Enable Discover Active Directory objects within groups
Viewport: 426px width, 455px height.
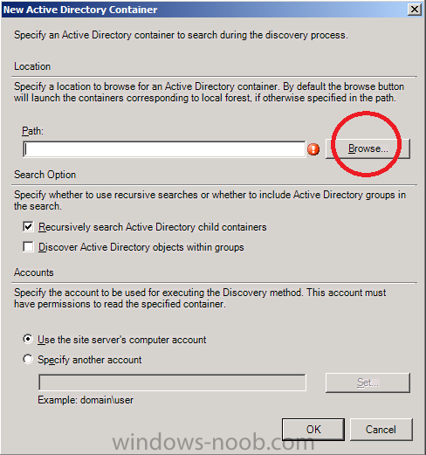28,247
